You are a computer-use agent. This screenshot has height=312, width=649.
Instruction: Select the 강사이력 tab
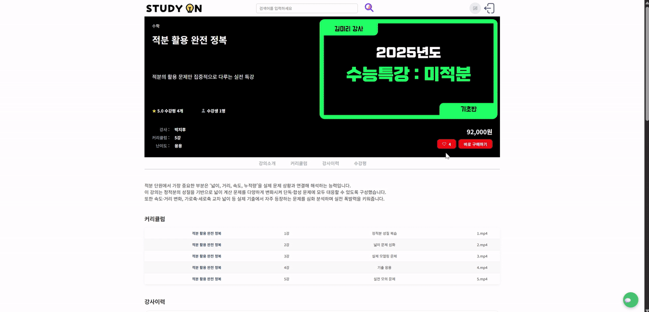(x=331, y=163)
